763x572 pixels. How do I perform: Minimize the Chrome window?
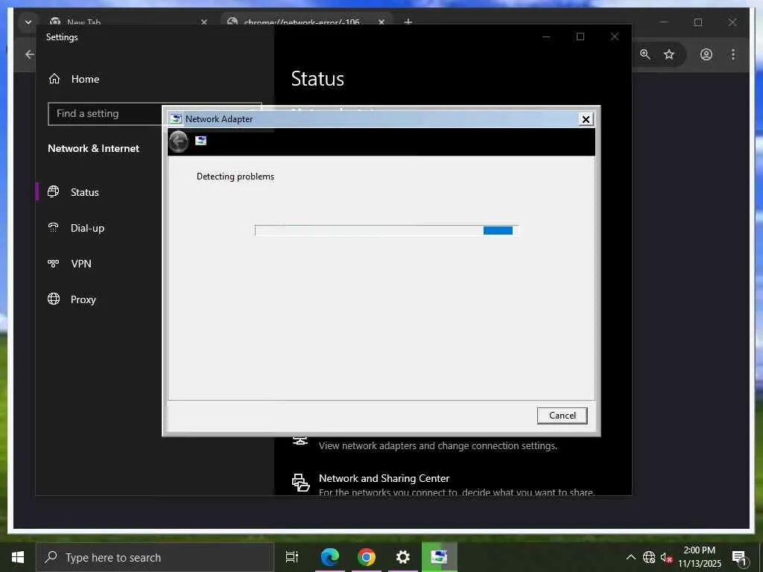pyautogui.click(x=664, y=22)
